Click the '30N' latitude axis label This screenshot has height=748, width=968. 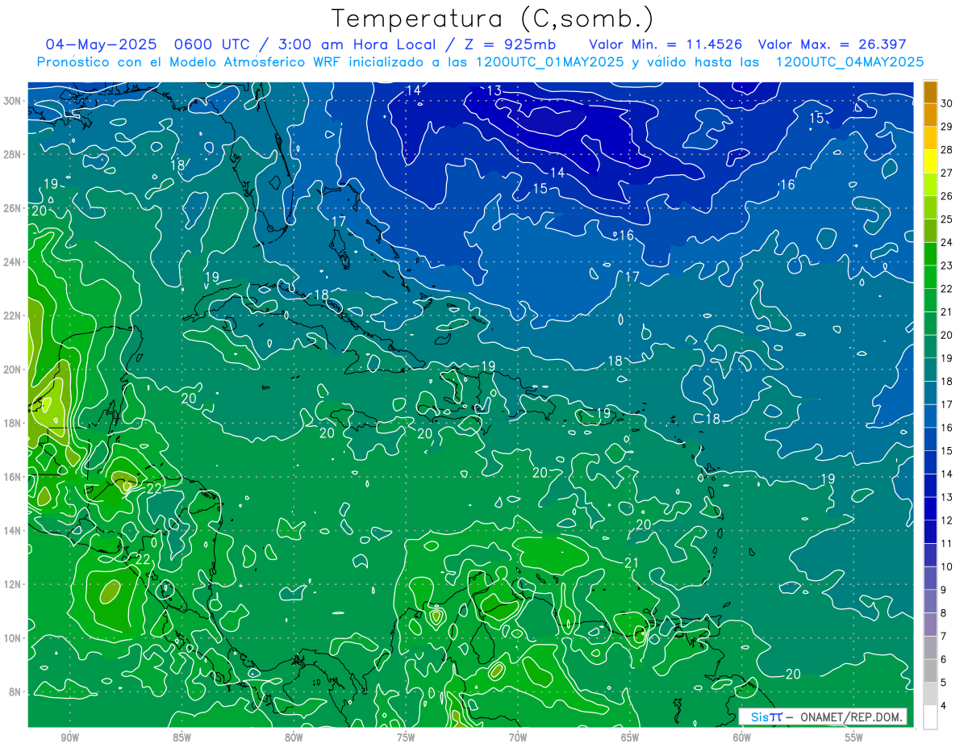(14, 101)
